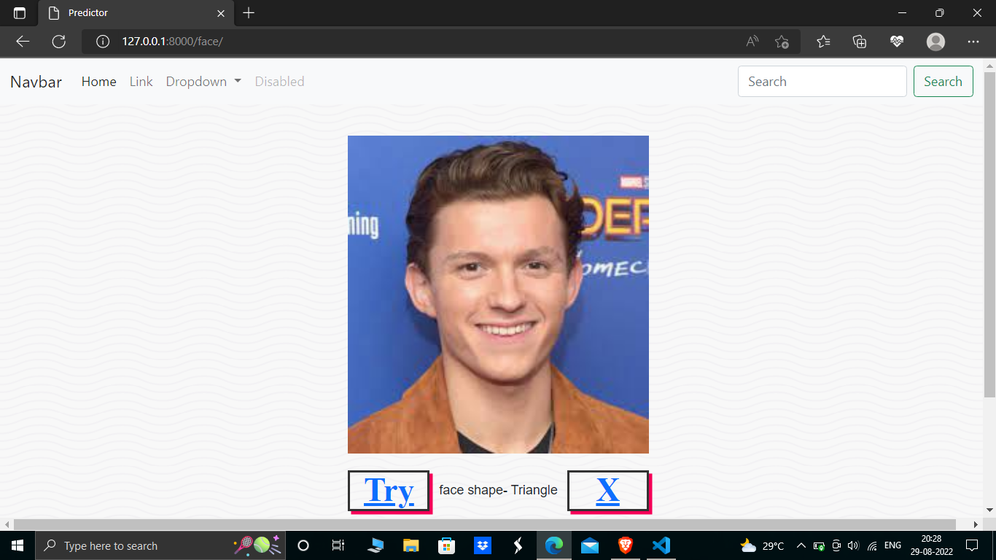
Task: Click the Navbar brand link
Action: point(36,82)
